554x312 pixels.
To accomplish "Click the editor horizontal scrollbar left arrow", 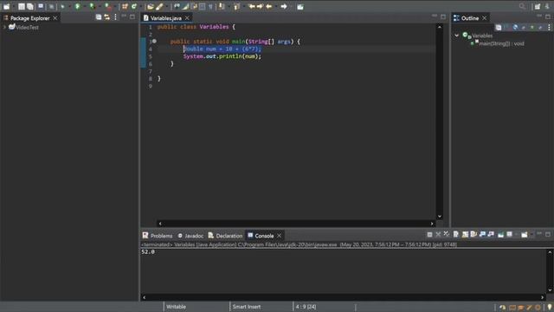I will pos(160,224).
